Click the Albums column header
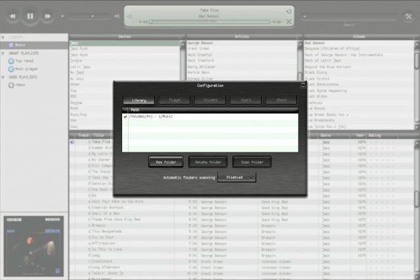Viewport: 420px width, 280px height. 359,37
